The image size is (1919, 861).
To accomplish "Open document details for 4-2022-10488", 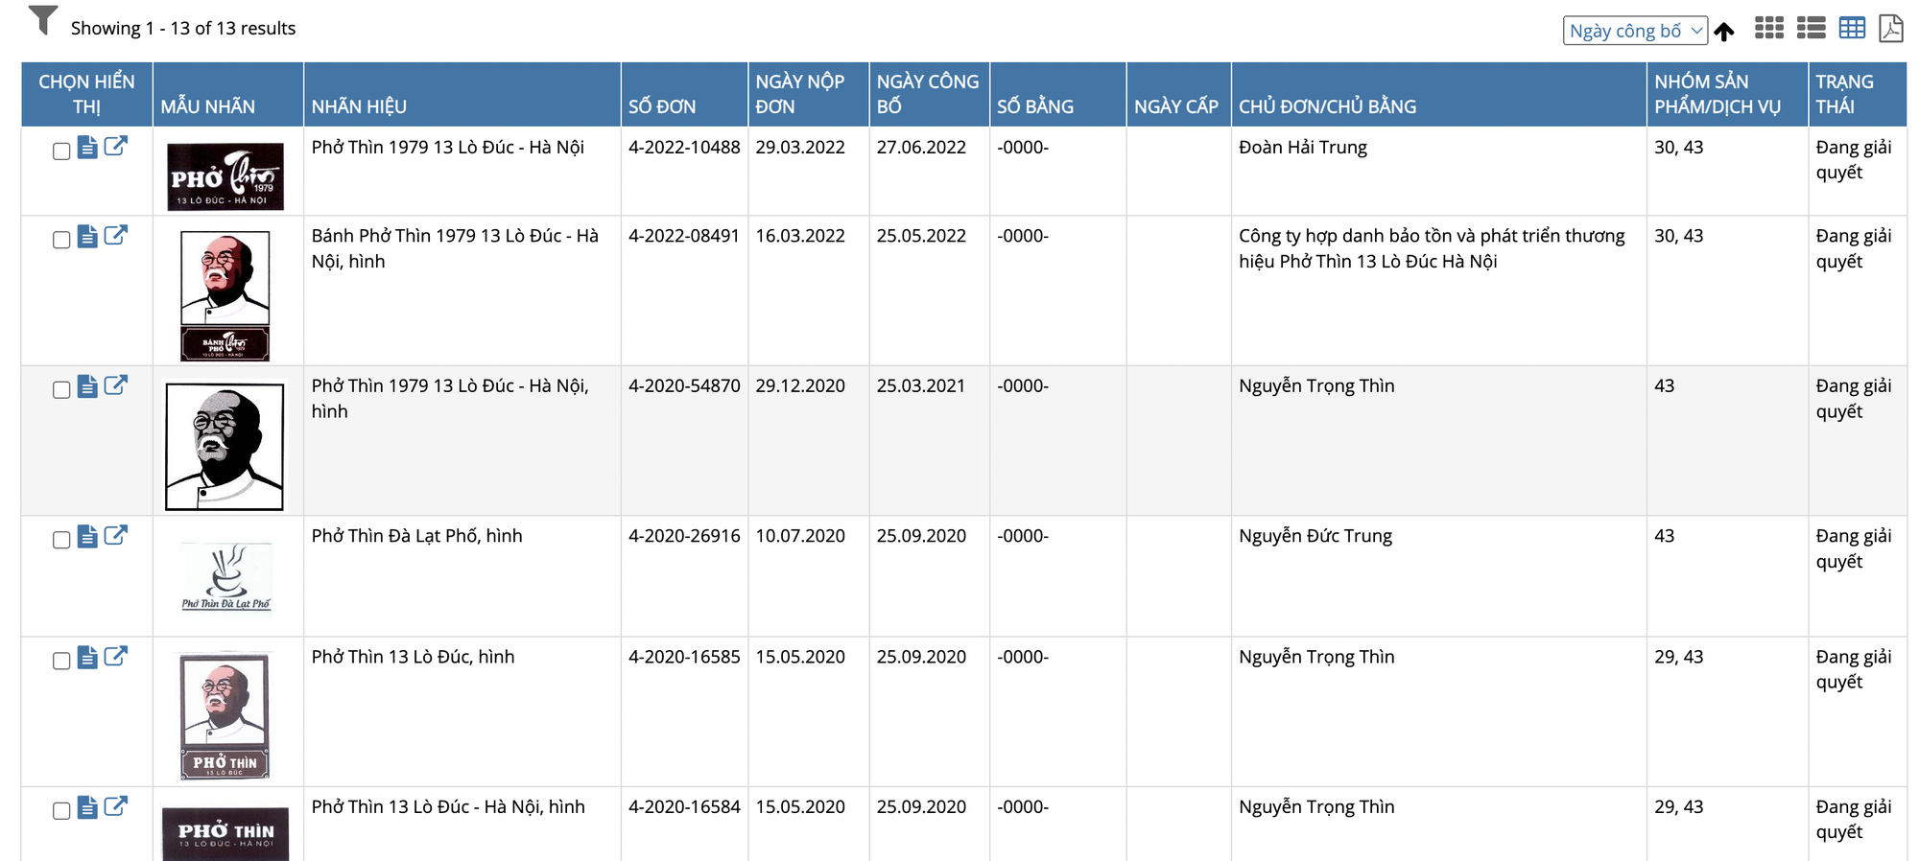I will (87, 148).
